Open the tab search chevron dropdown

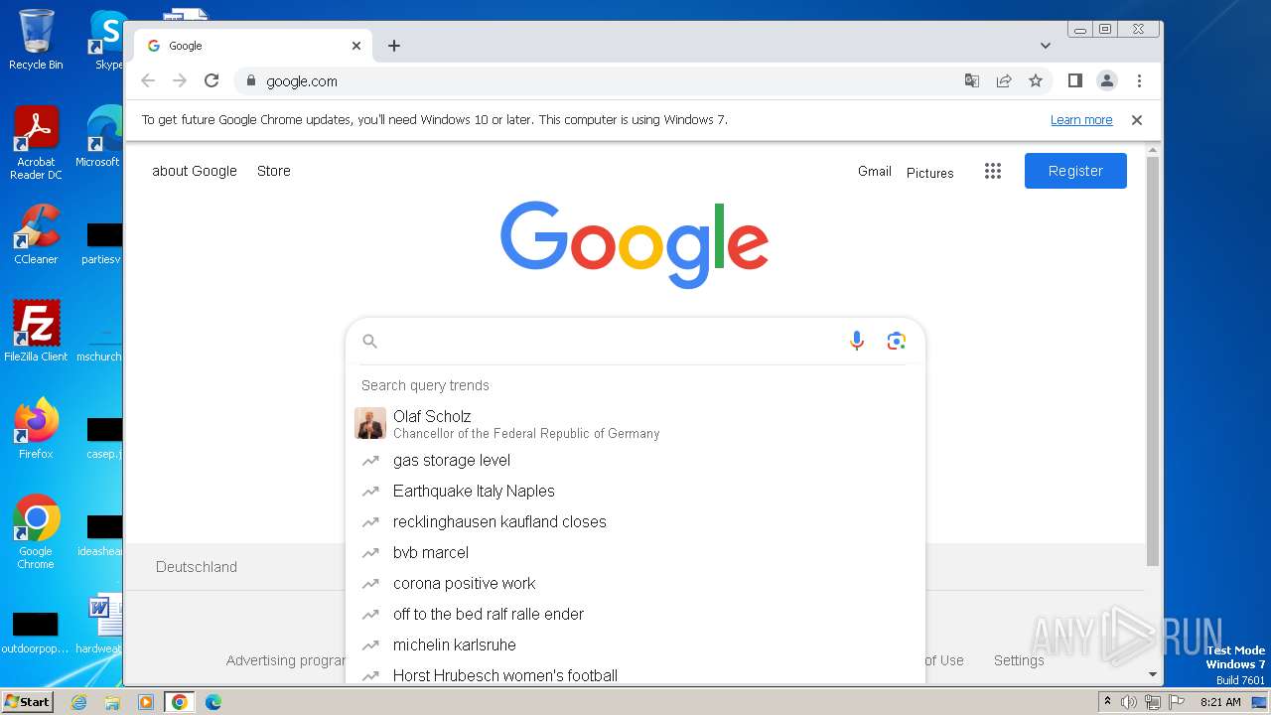[x=1046, y=46]
